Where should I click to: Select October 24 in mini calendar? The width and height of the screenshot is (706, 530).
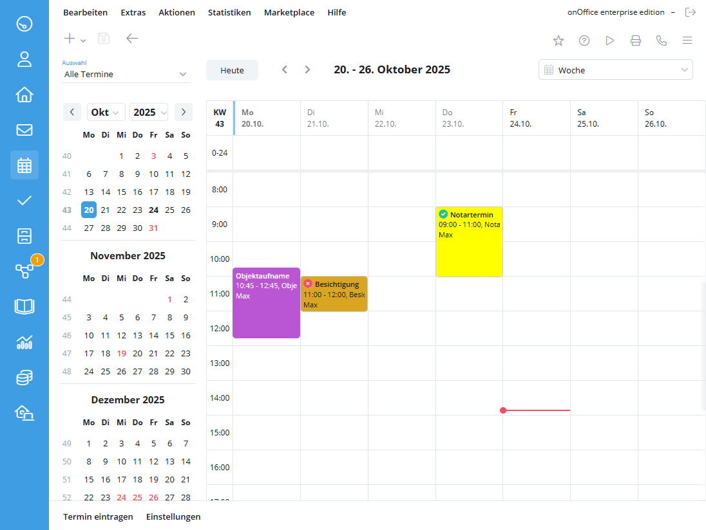point(153,210)
